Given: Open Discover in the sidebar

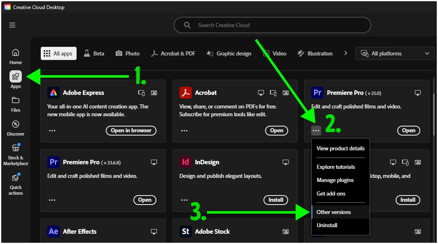Looking at the screenshot, I should [16, 128].
